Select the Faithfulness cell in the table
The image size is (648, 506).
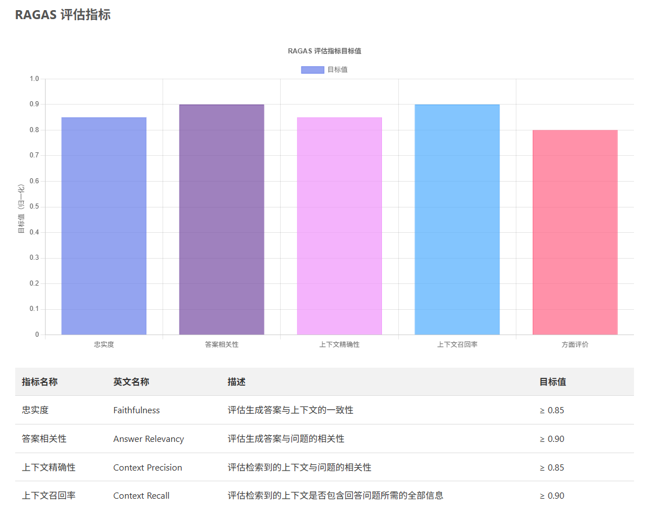tap(137, 410)
